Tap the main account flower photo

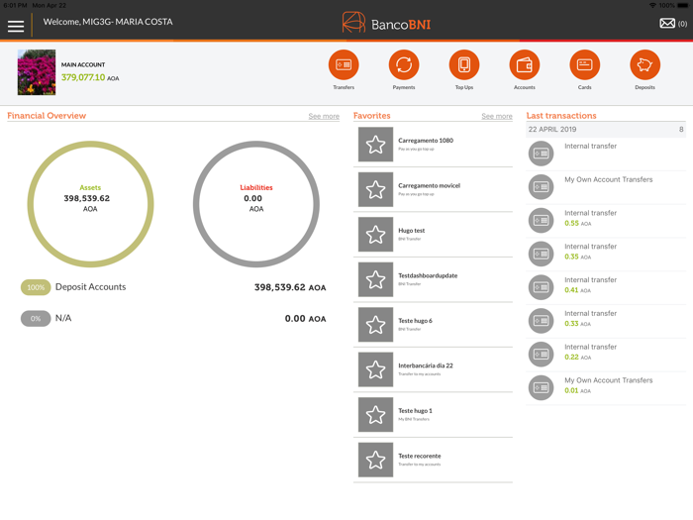[37, 72]
